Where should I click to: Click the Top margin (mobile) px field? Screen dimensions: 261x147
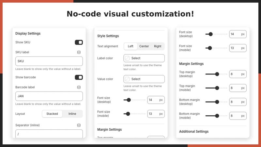tap(238, 88)
